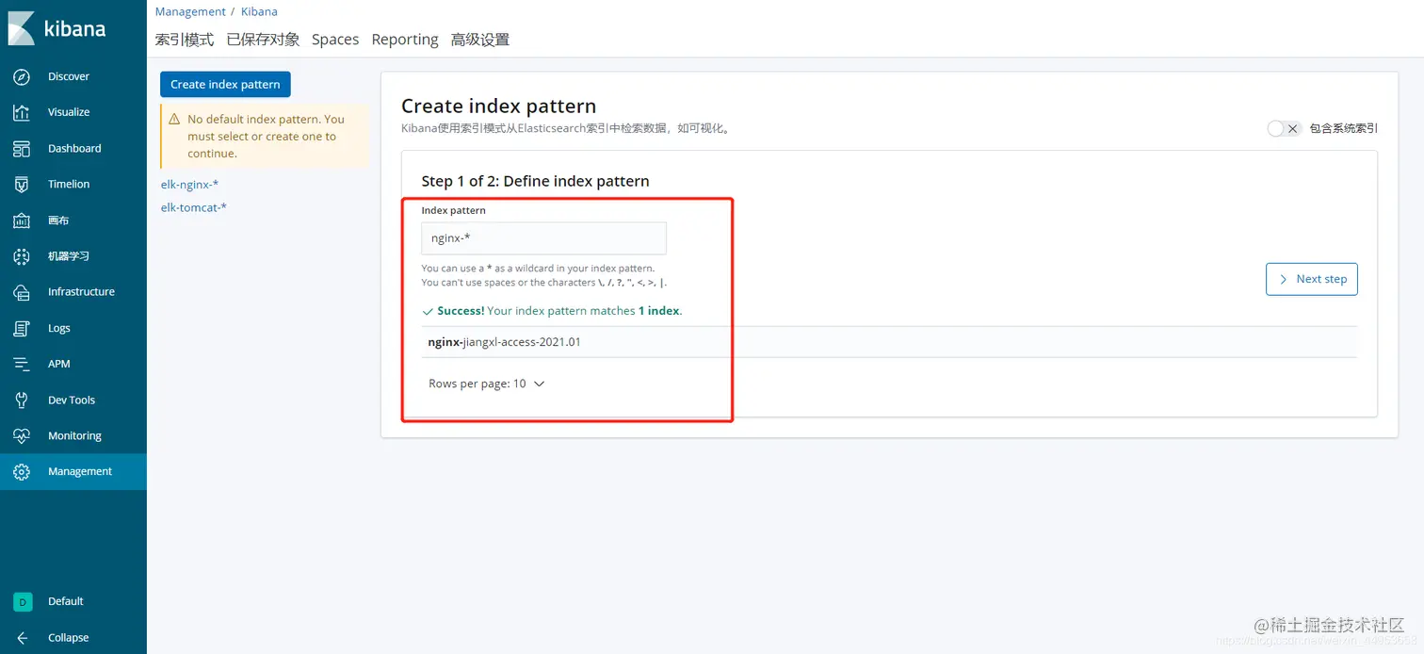
Task: Click the Logs label in sidebar
Action: (59, 328)
